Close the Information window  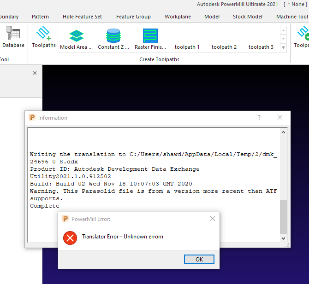pyautogui.click(x=280, y=117)
